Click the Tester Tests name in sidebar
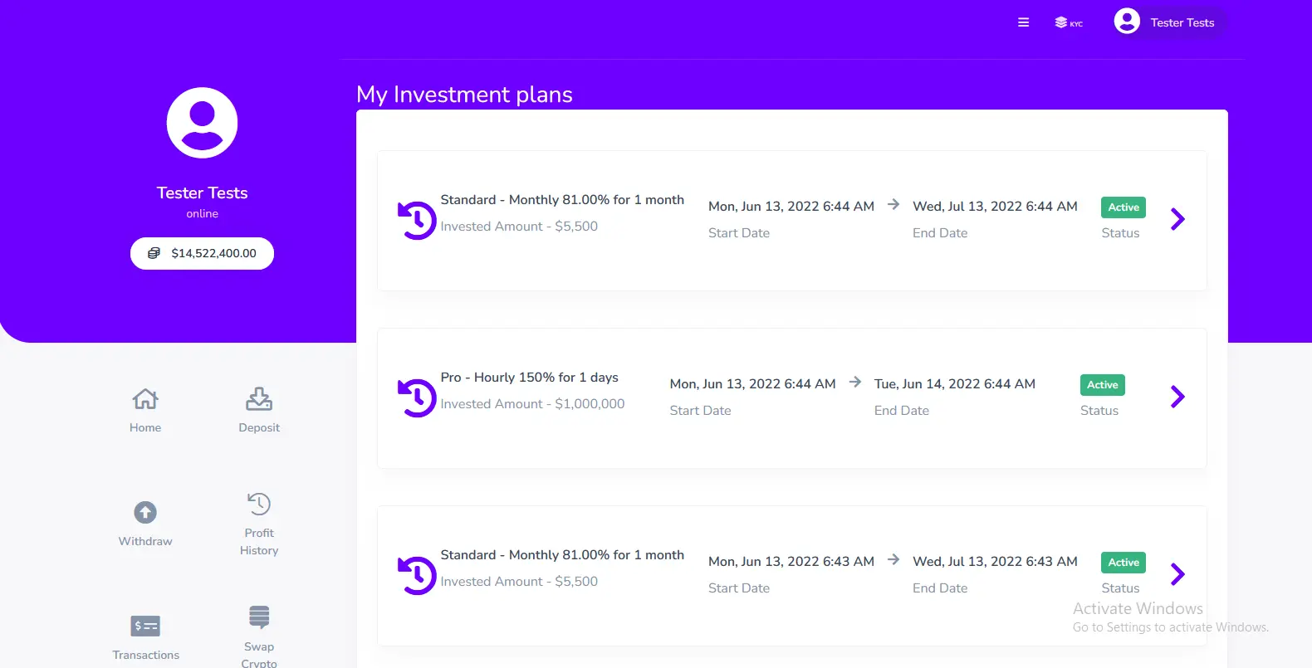 click(x=202, y=193)
